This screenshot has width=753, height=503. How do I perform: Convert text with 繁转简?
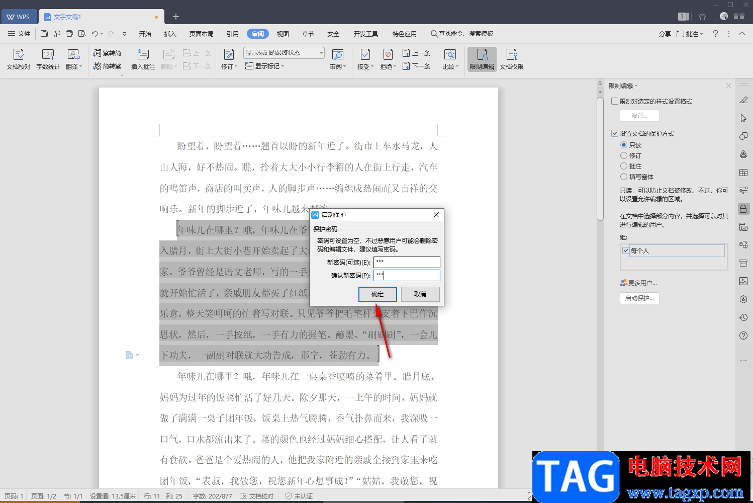point(107,53)
